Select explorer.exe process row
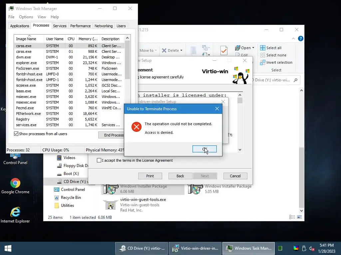Screen dimensions: 341x255 click(x=69, y=63)
